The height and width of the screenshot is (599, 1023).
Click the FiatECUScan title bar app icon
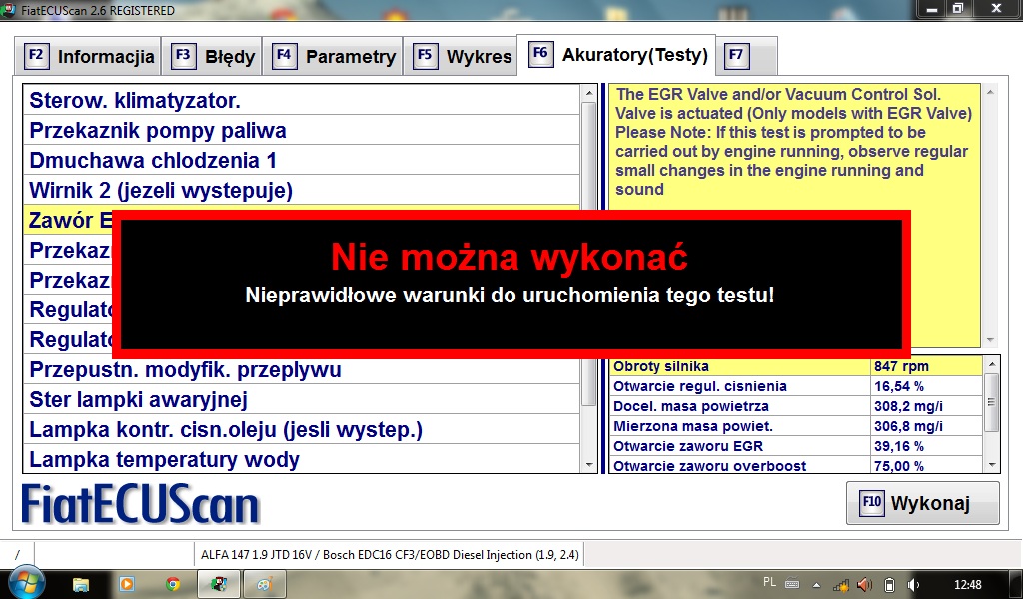8,10
